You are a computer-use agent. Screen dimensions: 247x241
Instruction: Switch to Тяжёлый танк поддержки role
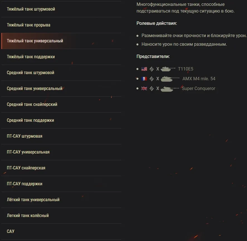(31, 57)
